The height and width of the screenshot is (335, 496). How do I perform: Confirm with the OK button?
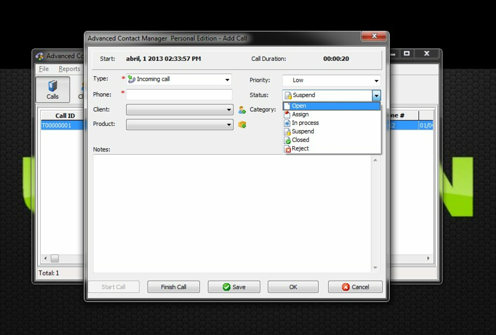(293, 287)
